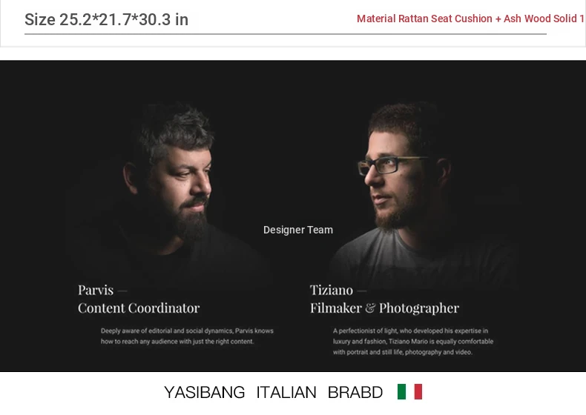Screen dimensions: 586x415
Task: Click Tiziano's eyeglasses in the photo
Action: point(392,165)
